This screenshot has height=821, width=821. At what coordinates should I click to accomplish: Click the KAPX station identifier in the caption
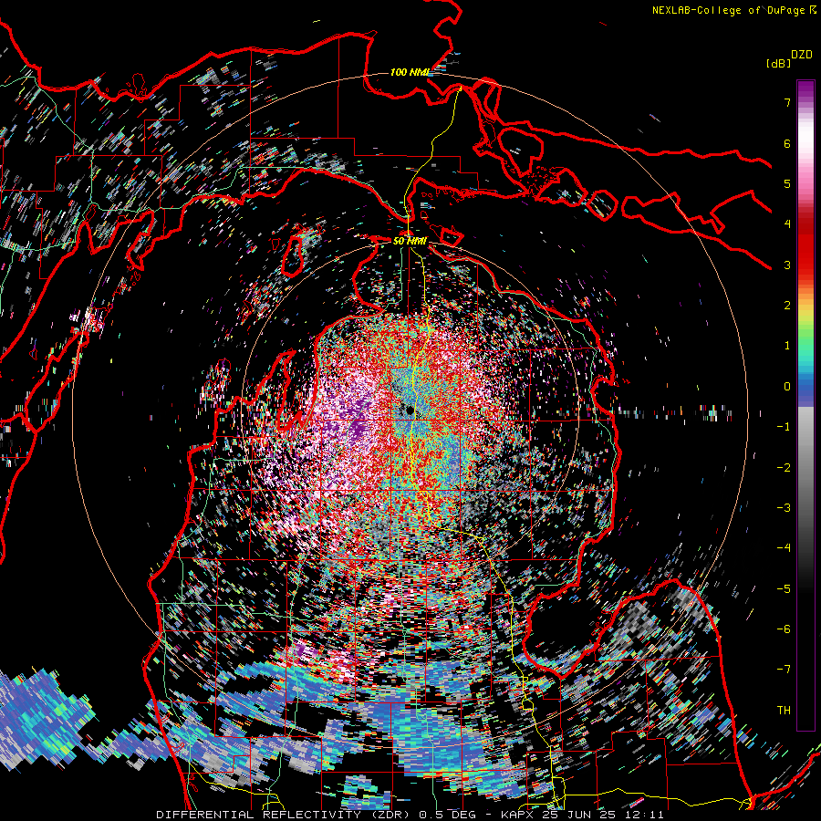[x=518, y=815]
